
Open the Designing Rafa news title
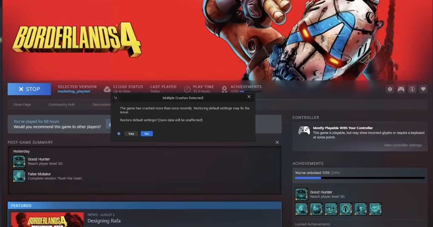click(x=104, y=221)
